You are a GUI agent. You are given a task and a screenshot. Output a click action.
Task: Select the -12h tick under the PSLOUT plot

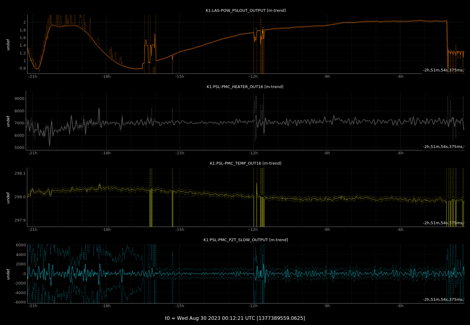(x=253, y=77)
